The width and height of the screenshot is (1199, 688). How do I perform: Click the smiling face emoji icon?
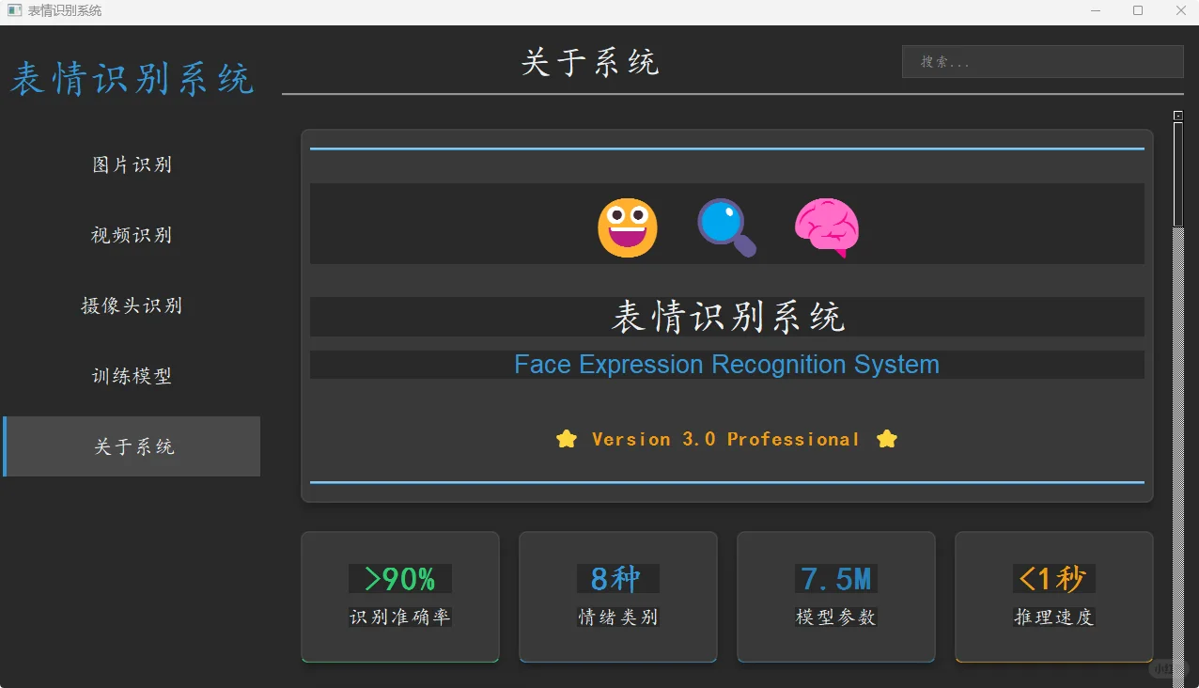coord(627,227)
